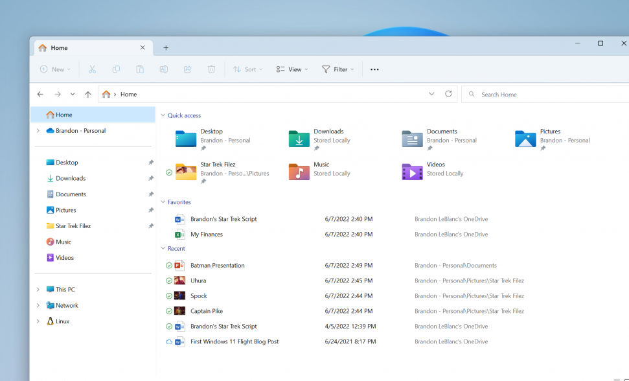Open a new tab with the plus button
The height and width of the screenshot is (381, 629).
click(166, 47)
